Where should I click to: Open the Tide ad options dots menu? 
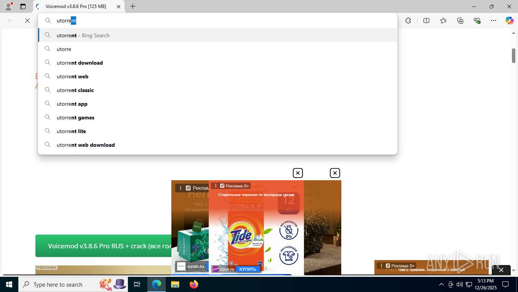pos(216,186)
